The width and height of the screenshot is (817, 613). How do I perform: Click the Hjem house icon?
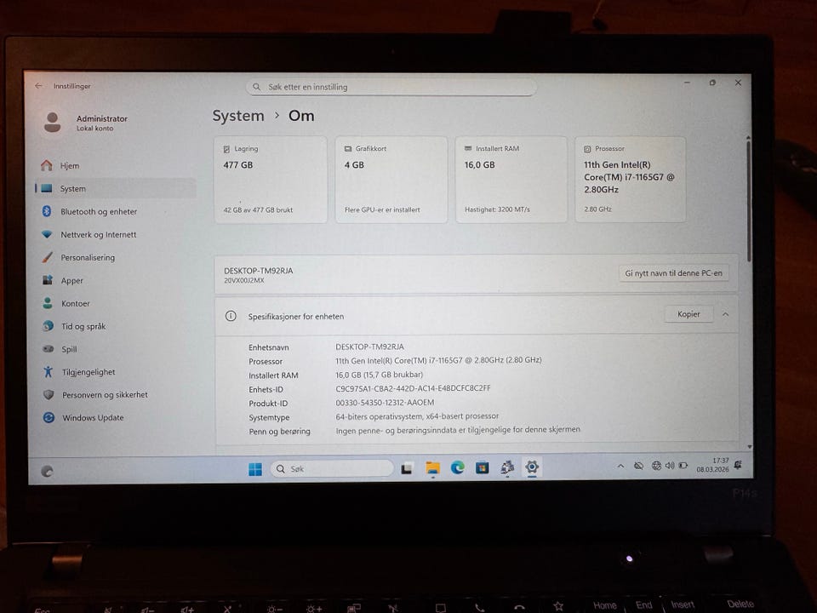coord(46,165)
